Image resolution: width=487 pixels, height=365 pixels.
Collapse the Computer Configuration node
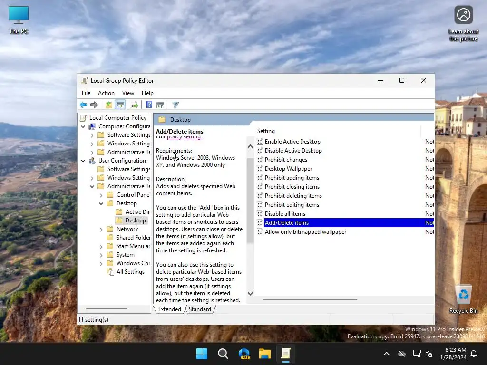(83, 126)
